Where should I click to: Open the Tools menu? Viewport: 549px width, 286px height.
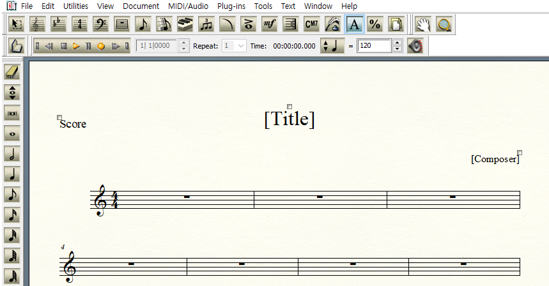(x=263, y=6)
